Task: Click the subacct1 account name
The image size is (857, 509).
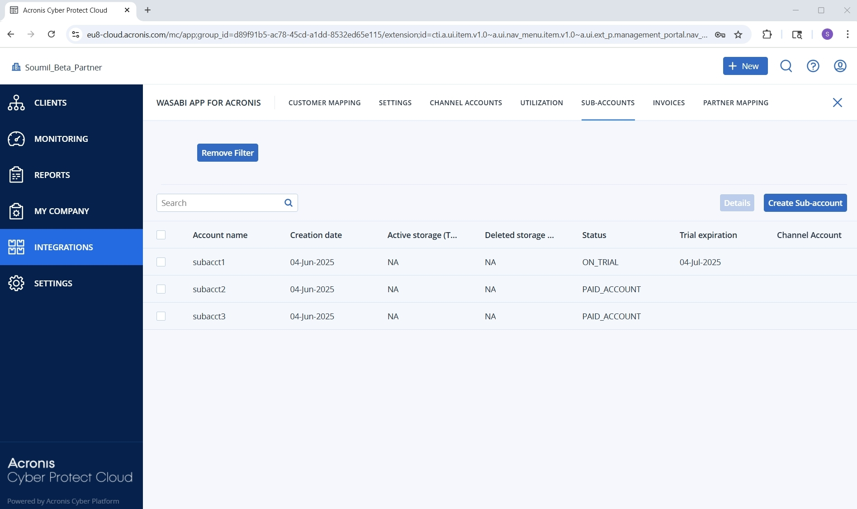Action: click(208, 262)
